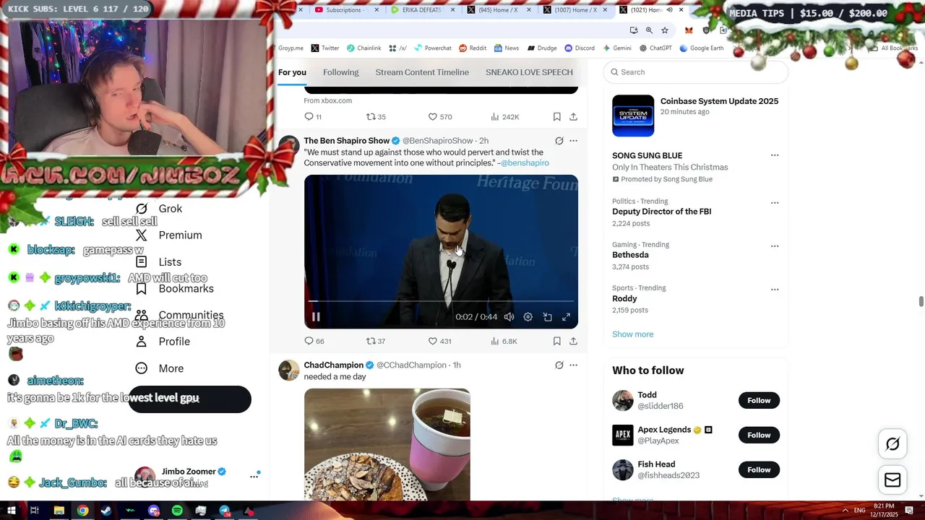925x520 pixels.
Task: Bookmark the xbox.com post
Action: tap(556, 117)
